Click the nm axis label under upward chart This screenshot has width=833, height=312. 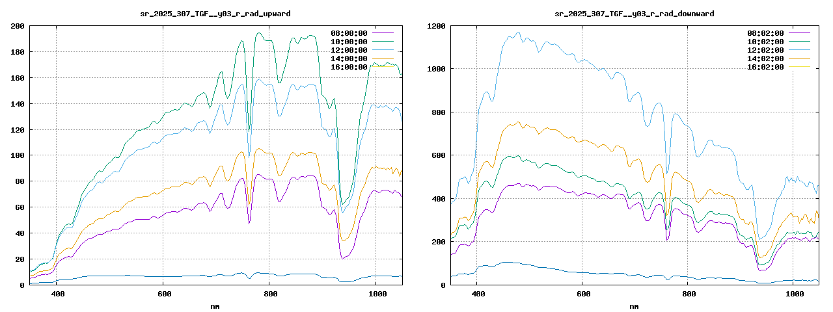pyautogui.click(x=215, y=305)
